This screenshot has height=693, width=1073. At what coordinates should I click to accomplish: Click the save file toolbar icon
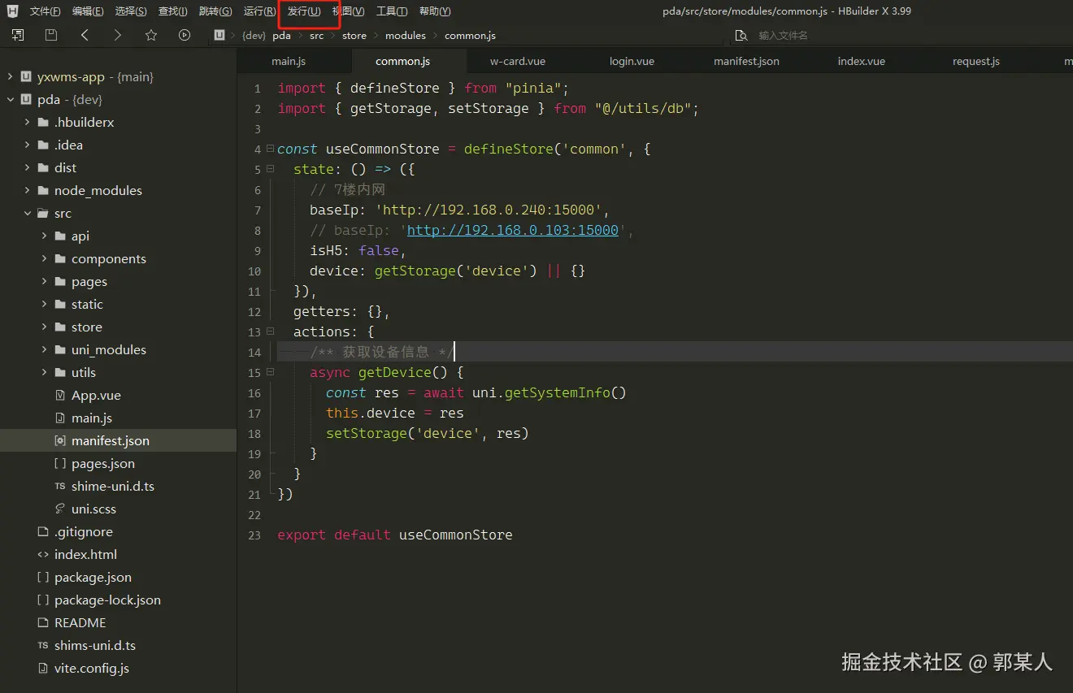click(x=51, y=35)
